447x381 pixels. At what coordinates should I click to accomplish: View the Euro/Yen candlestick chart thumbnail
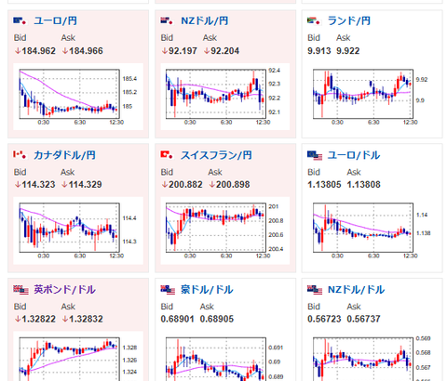(78, 97)
